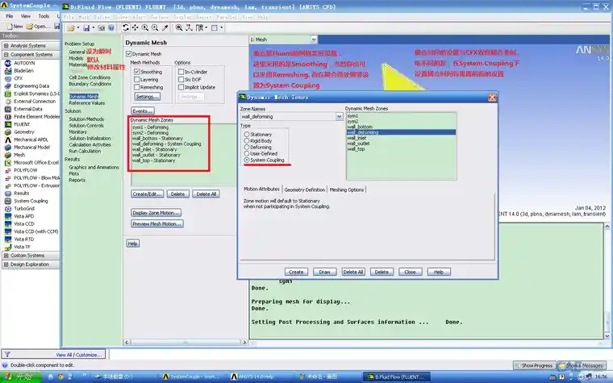This screenshot has width=613, height=383.
Task: Click the toolbox filter funnel icon
Action: tap(7, 355)
